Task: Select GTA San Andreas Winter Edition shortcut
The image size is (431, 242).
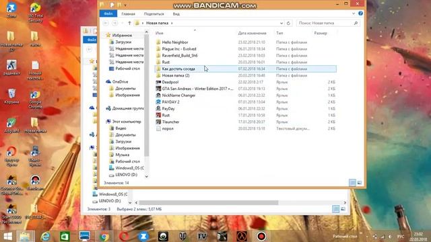Action: pos(197,89)
